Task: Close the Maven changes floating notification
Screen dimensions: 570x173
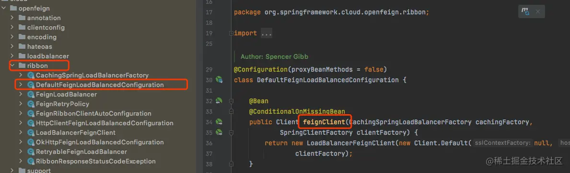Action: pos(538,11)
